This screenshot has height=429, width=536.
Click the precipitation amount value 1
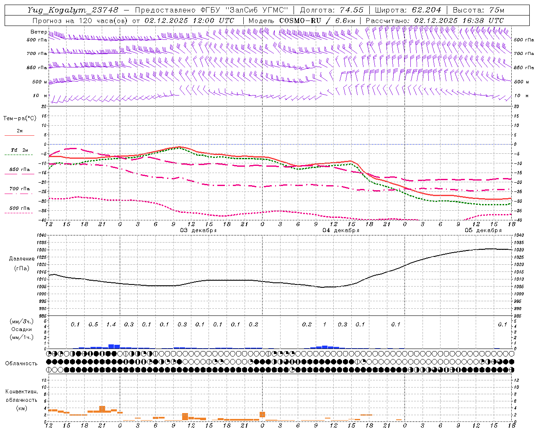tap(325, 324)
